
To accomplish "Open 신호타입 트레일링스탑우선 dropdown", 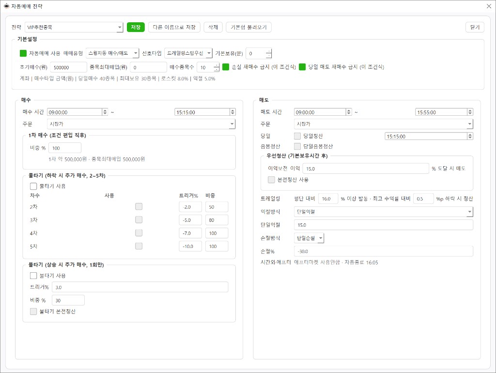I will pos(188,53).
